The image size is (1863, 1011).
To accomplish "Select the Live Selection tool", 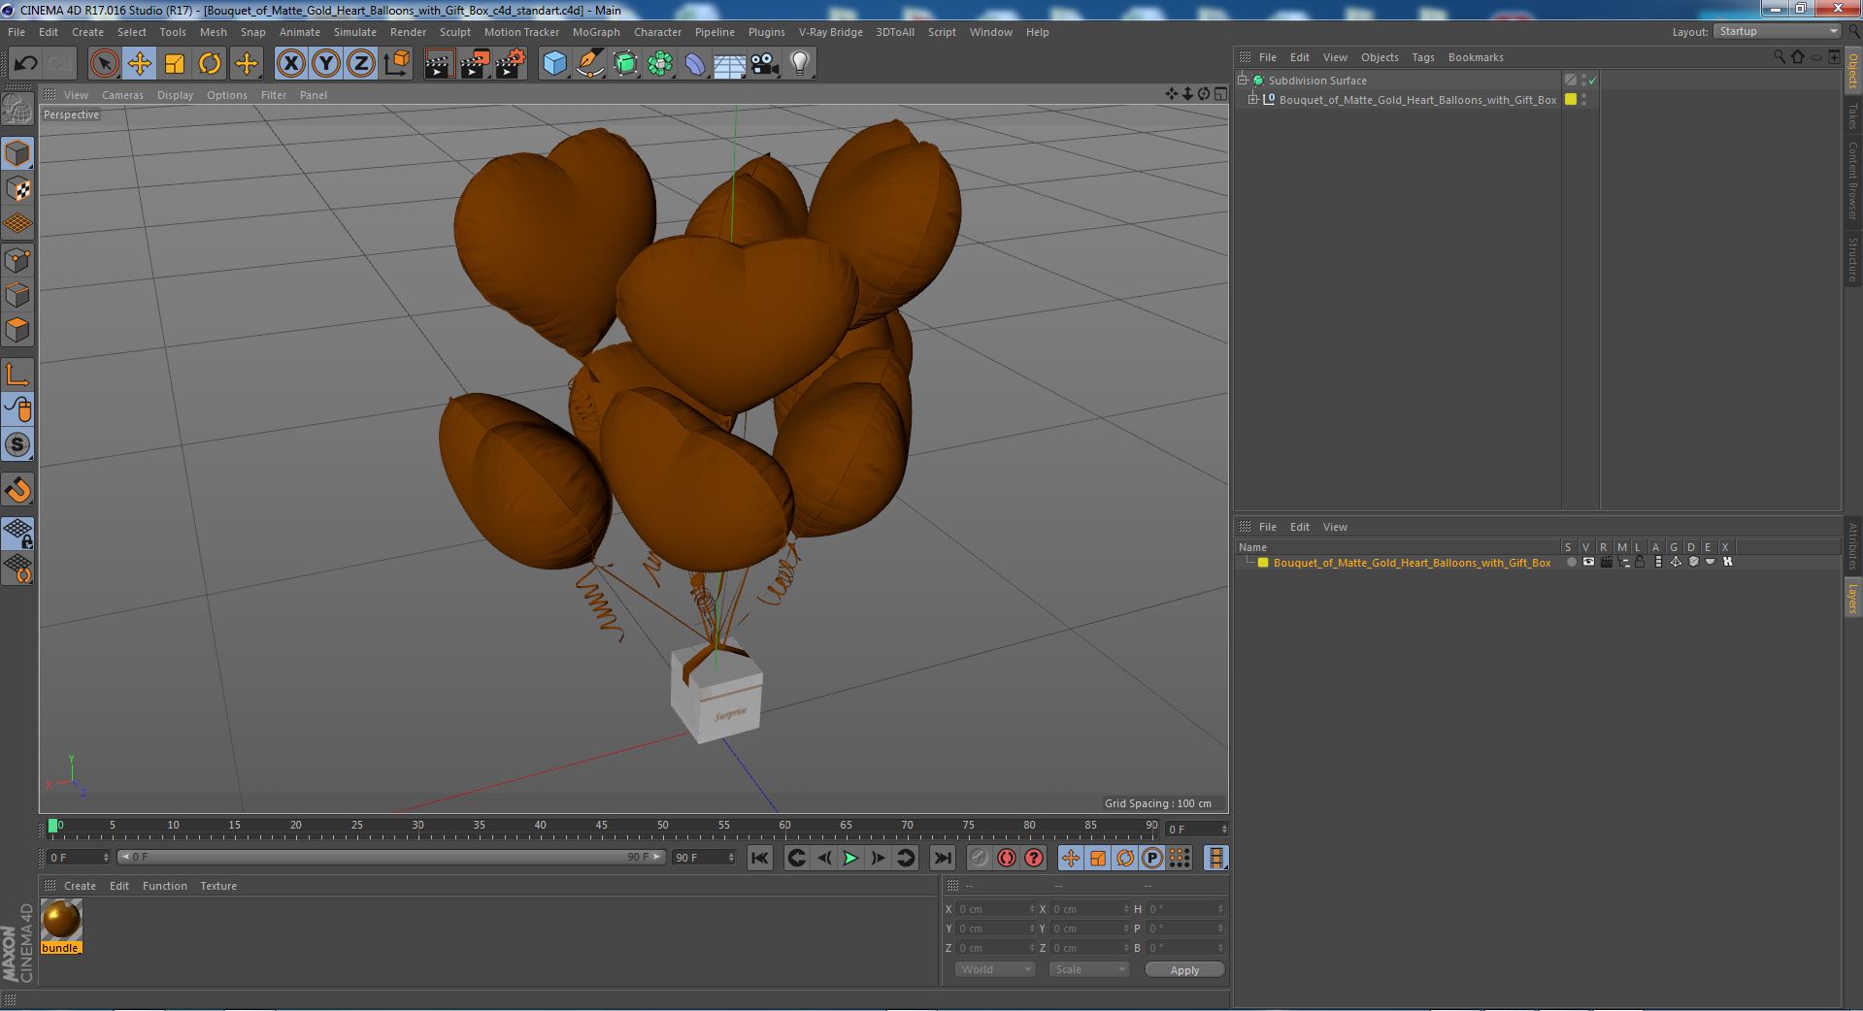I will (x=104, y=64).
